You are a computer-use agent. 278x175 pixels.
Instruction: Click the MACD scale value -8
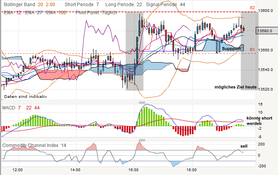pos(260,137)
